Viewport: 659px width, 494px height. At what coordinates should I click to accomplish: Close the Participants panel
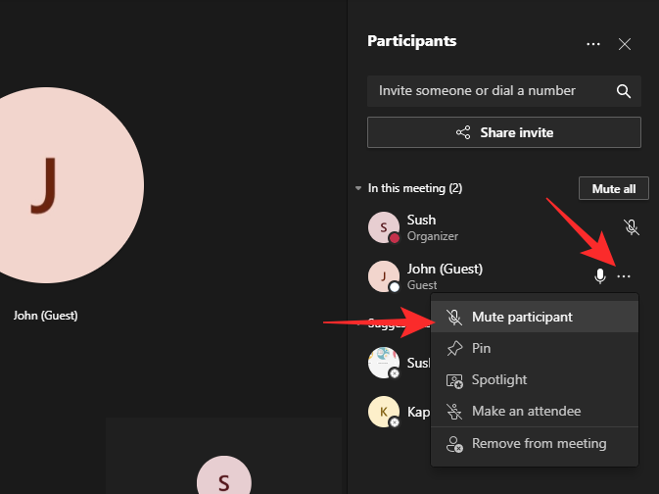point(625,44)
